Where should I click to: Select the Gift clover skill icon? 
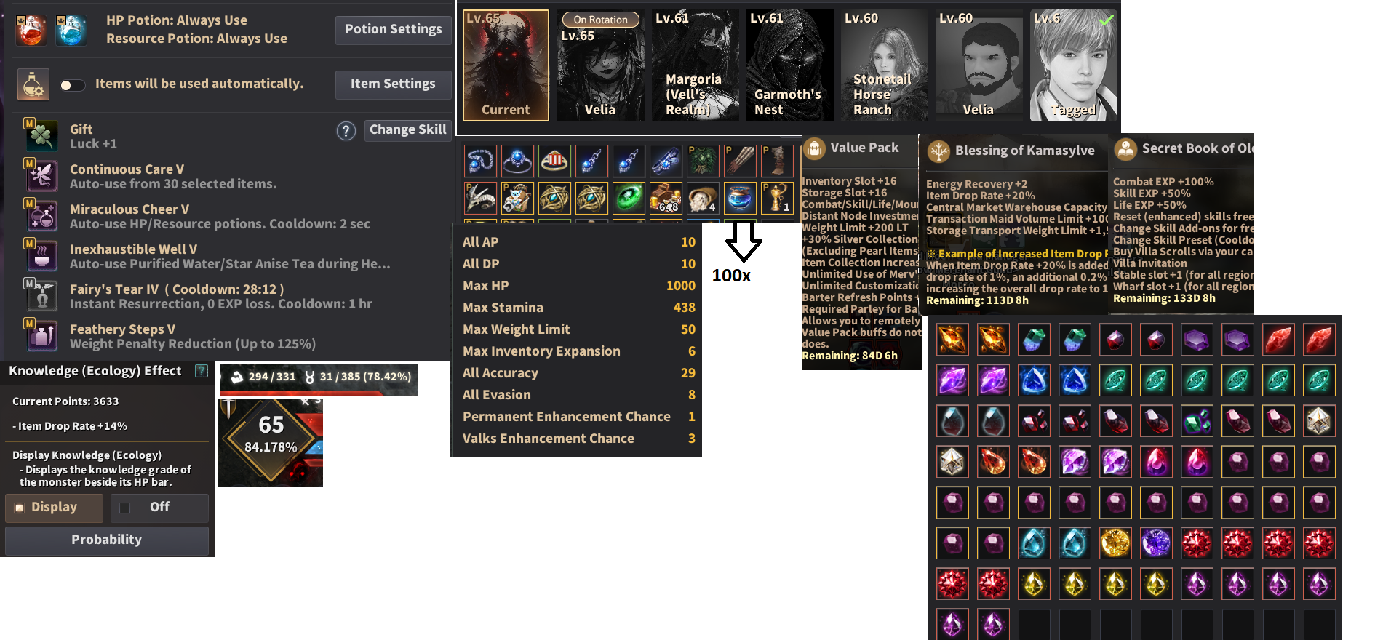tap(41, 136)
